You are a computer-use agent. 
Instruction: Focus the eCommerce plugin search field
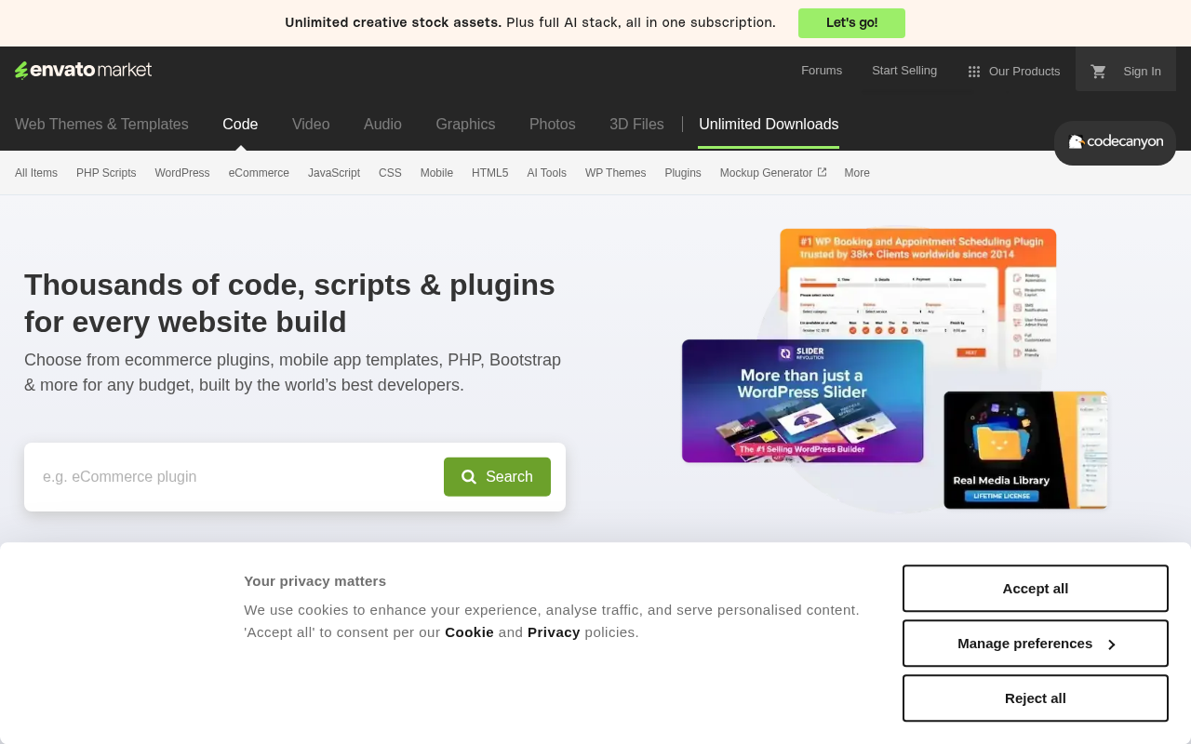tap(234, 477)
